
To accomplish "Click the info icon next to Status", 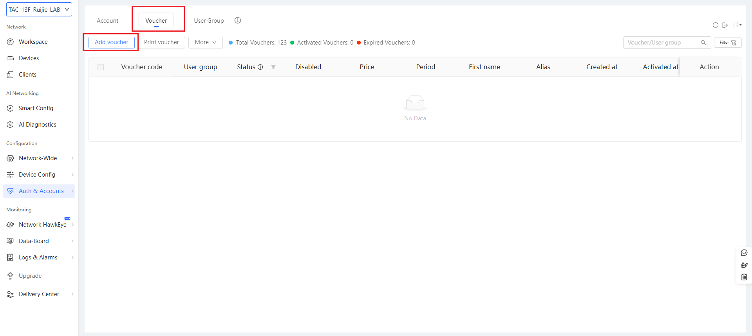I will [x=260, y=67].
